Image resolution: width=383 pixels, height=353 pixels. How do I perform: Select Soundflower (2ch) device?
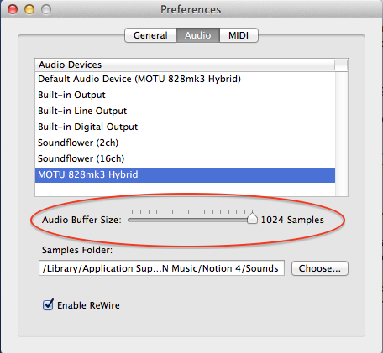click(185, 143)
